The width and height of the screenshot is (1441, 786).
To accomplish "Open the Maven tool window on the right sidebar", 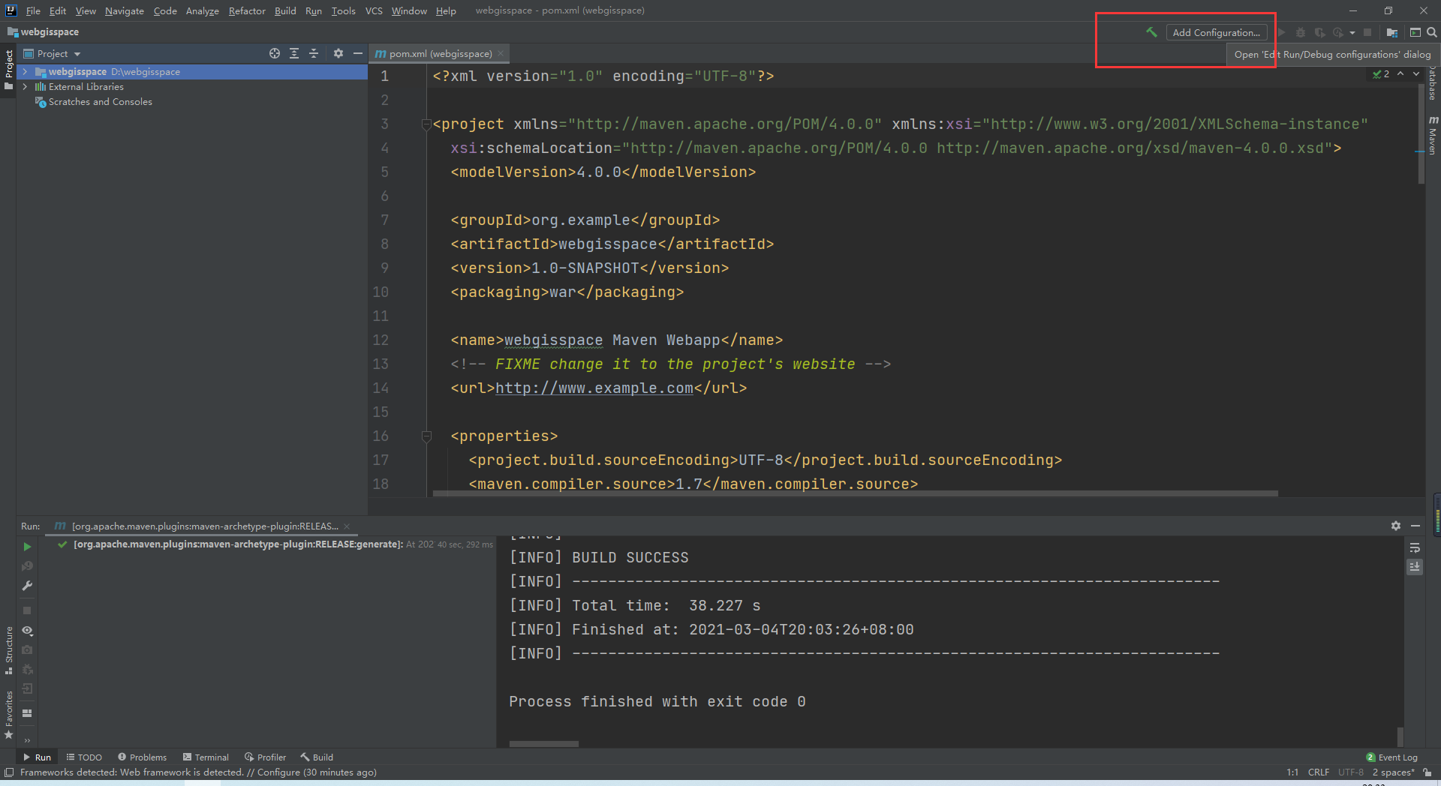I will click(x=1433, y=136).
